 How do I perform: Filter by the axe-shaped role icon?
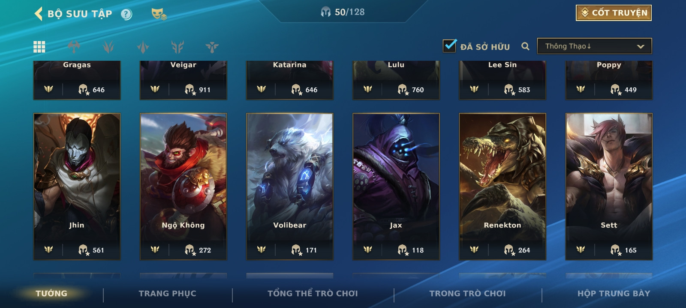click(x=74, y=47)
